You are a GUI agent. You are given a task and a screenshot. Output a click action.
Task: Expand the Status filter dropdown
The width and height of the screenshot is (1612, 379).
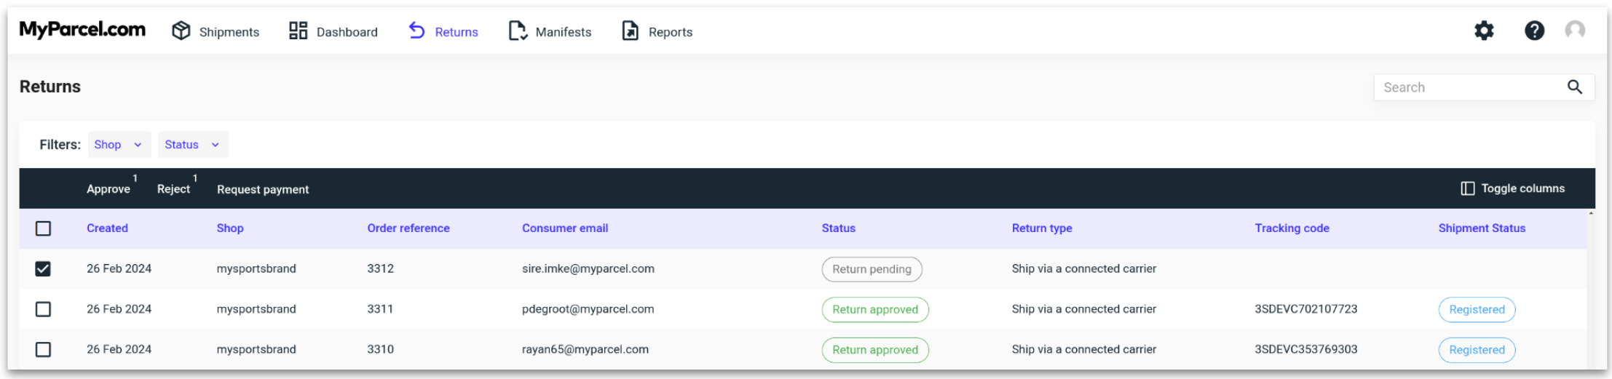192,145
